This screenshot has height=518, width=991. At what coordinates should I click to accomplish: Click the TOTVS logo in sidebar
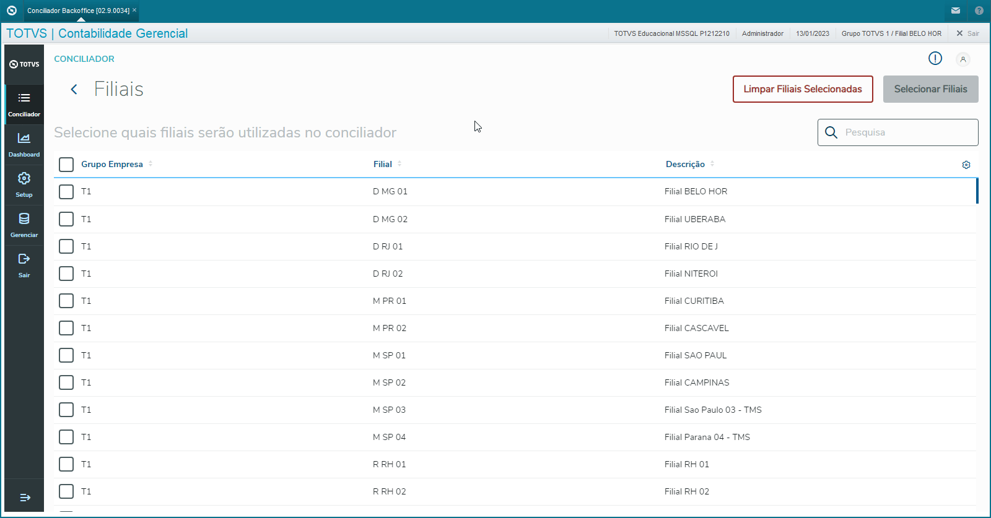(x=24, y=64)
